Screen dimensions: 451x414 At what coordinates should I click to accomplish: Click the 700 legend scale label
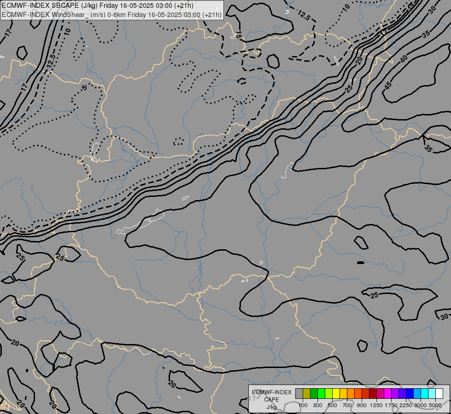pyautogui.click(x=347, y=405)
